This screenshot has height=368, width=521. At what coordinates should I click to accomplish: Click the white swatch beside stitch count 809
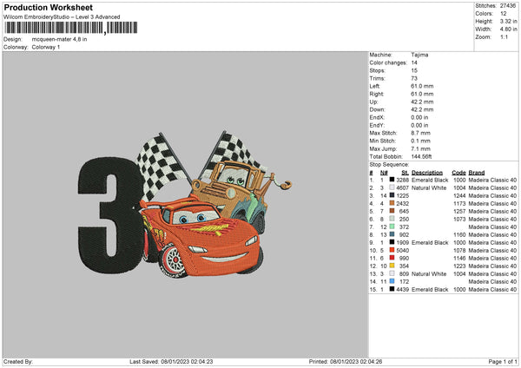[392, 273]
